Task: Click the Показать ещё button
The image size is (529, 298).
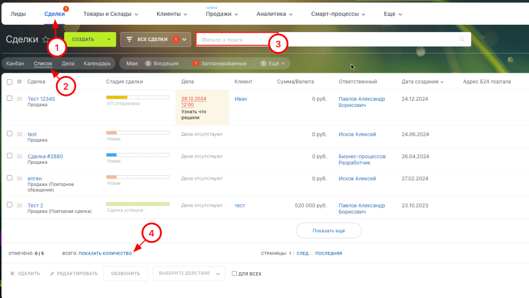Action: point(329,230)
